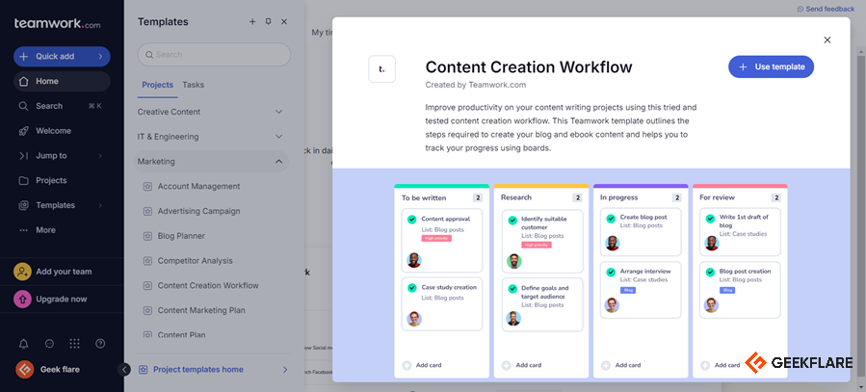
Task: Click Add card plus in In progress
Action: click(606, 365)
